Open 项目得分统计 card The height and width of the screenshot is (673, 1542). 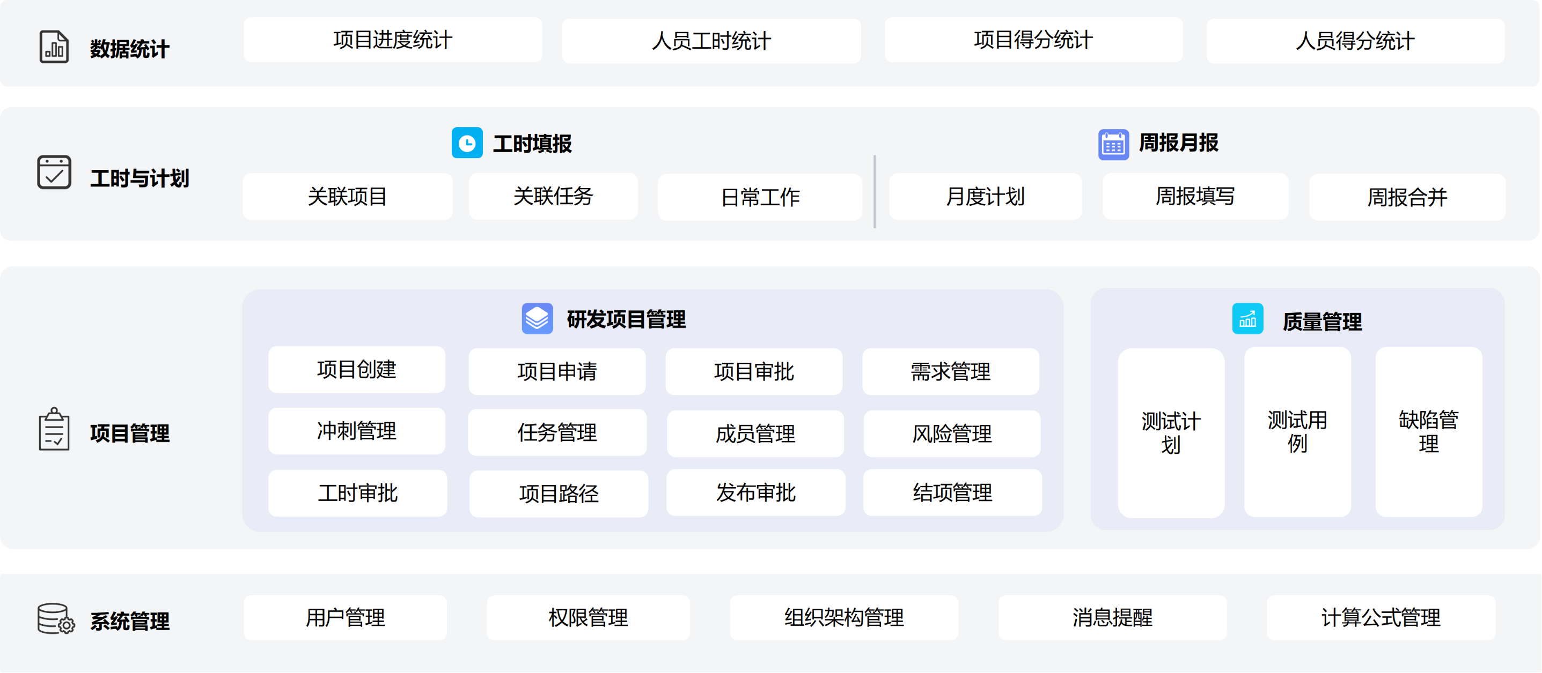click(1033, 40)
